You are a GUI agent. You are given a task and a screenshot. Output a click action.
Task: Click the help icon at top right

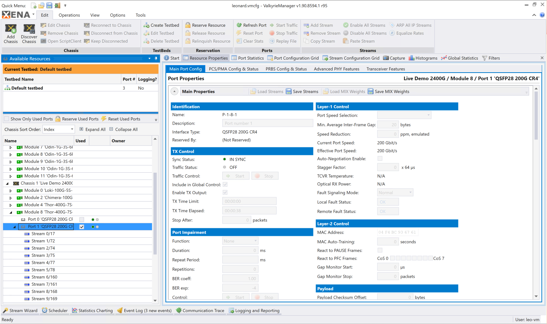click(x=542, y=15)
